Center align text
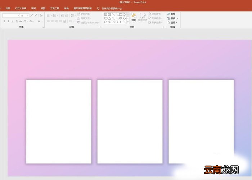 click(x=52, y=21)
